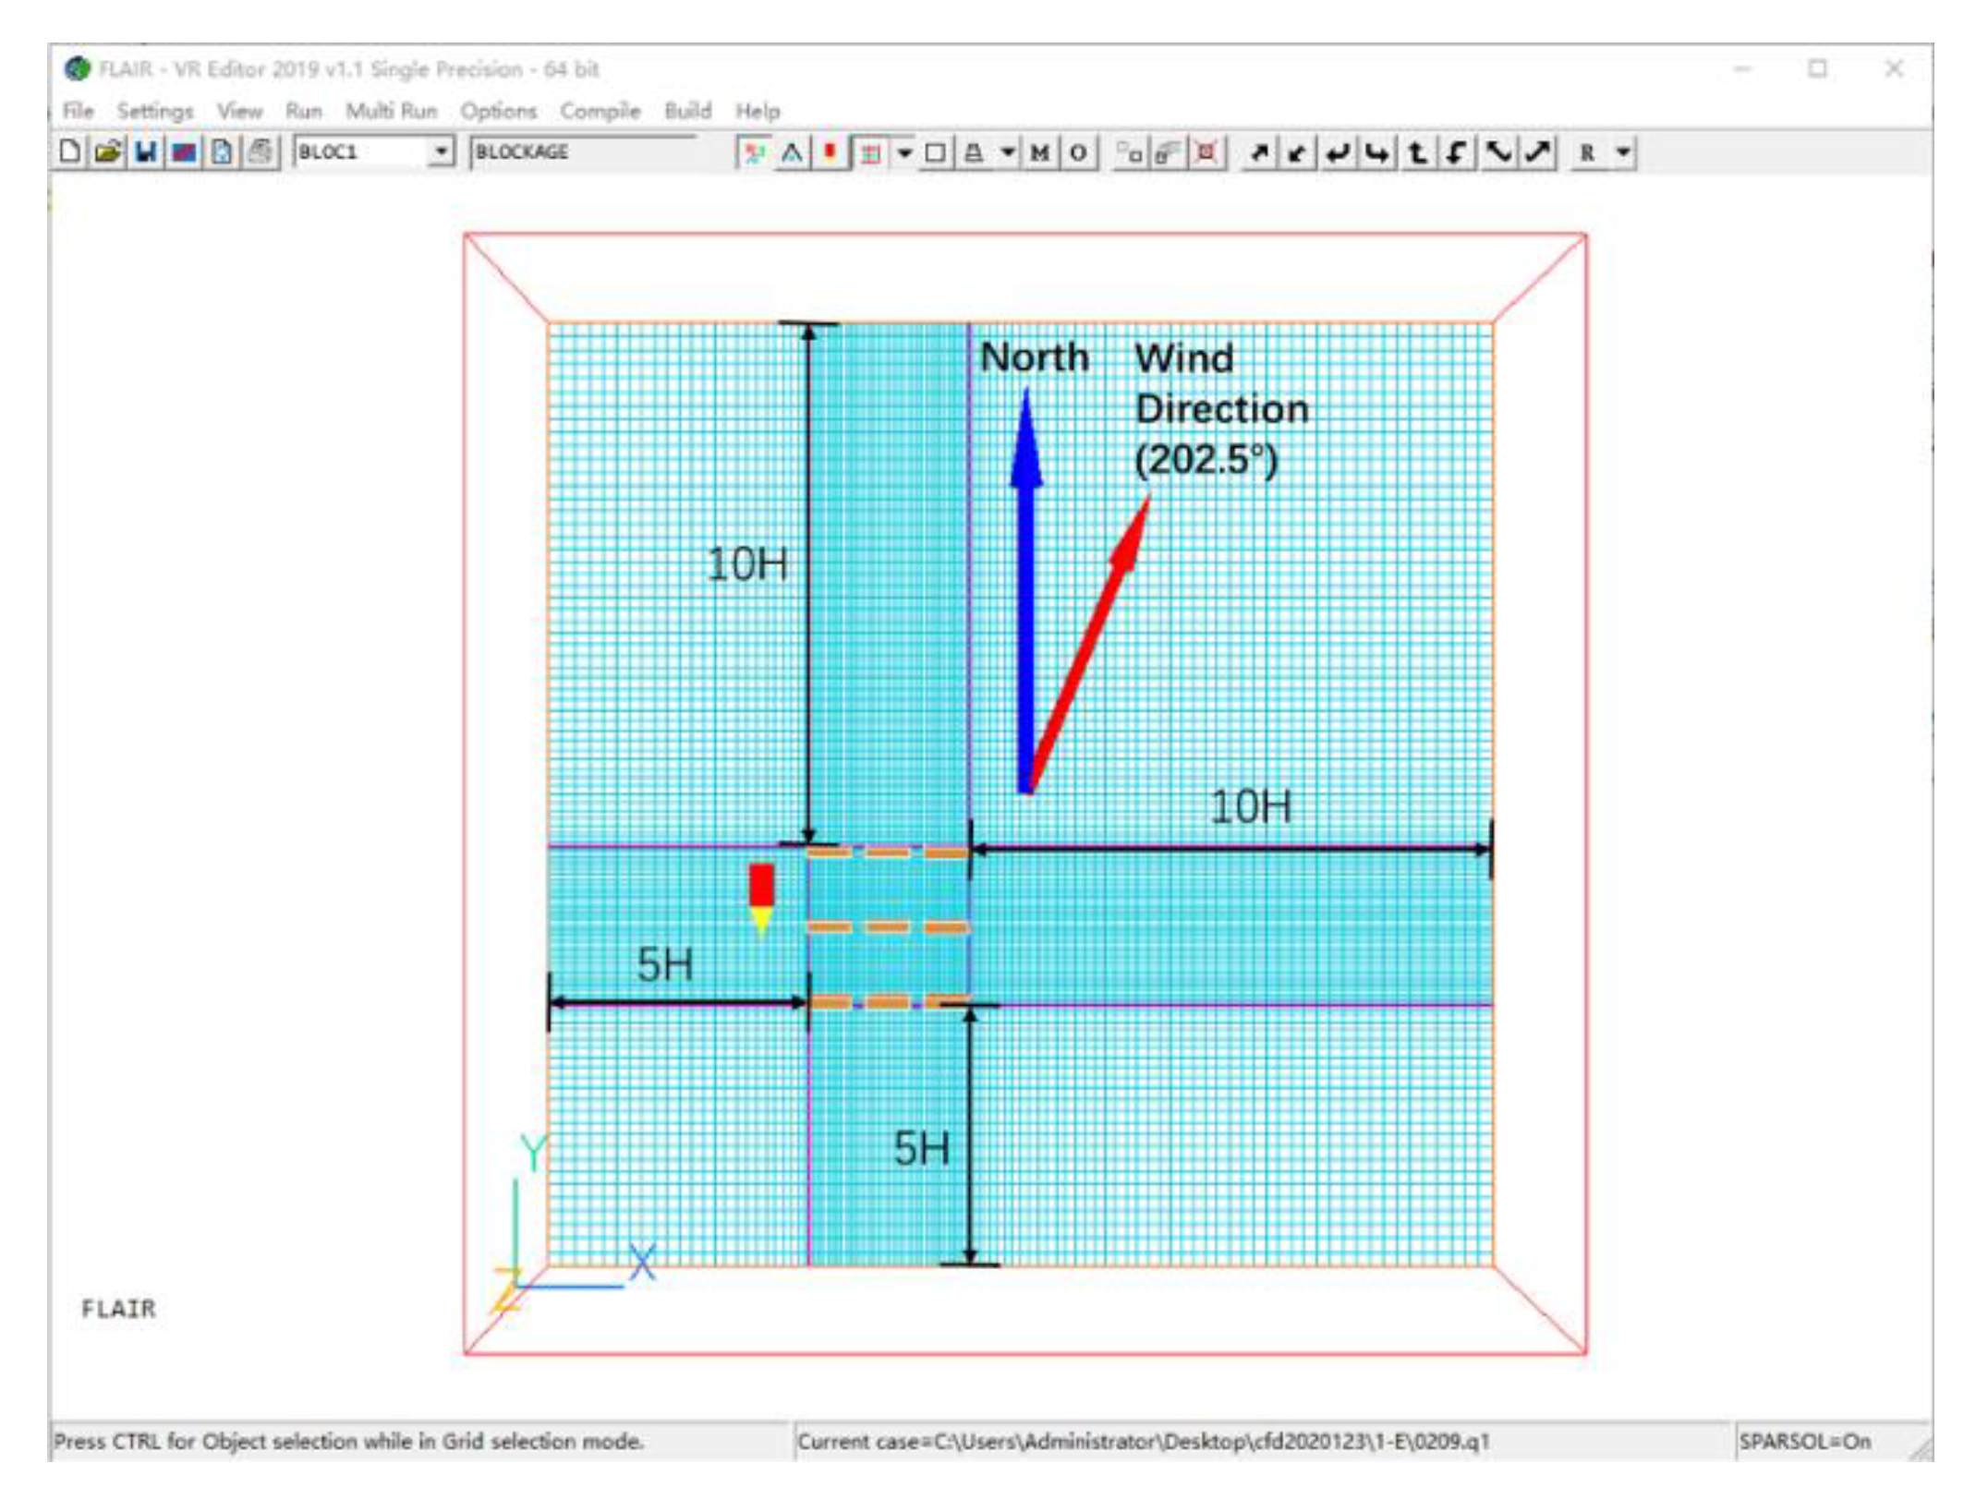The width and height of the screenshot is (1976, 1500).
Task: Toggle the axes display toolbar button
Action: point(754,153)
